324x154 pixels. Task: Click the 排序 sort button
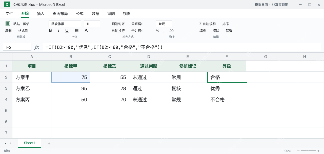coord(226,24)
